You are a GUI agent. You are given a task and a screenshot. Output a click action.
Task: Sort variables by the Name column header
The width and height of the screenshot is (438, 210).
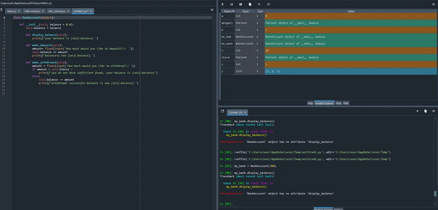(227, 11)
